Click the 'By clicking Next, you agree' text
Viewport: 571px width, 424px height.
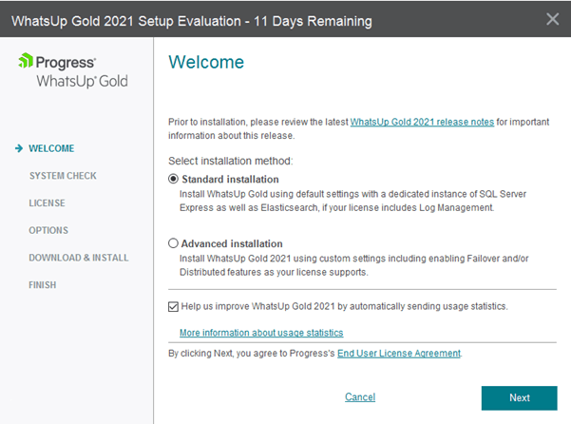[251, 354]
